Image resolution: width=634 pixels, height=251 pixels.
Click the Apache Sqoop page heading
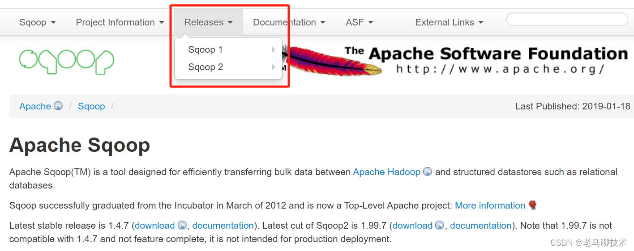tap(80, 145)
